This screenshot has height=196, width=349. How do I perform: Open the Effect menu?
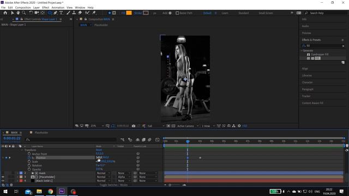(46, 8)
